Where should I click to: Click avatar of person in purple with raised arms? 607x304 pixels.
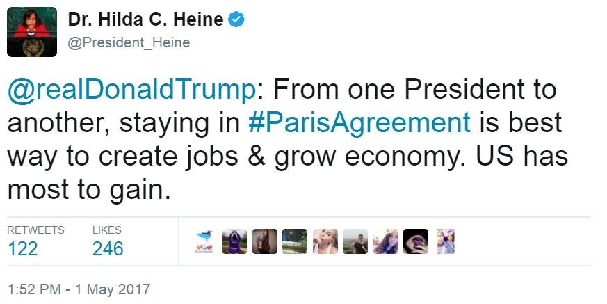pyautogui.click(x=234, y=241)
